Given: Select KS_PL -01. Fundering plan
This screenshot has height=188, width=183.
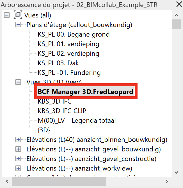Looking at the screenshot, I should pyautogui.click(x=69, y=73).
